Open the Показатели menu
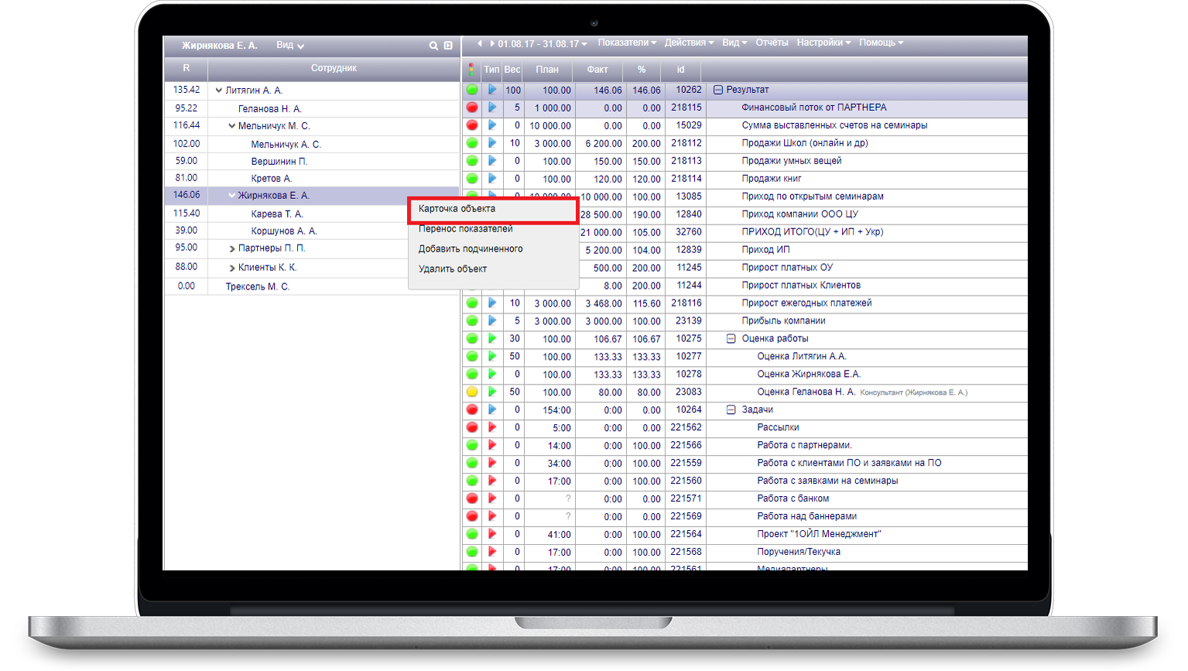The width and height of the screenshot is (1188, 671). (626, 43)
